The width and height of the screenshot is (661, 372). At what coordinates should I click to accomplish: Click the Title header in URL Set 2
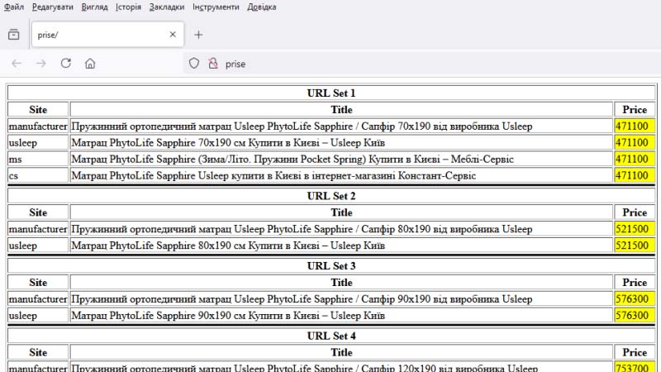pos(341,212)
